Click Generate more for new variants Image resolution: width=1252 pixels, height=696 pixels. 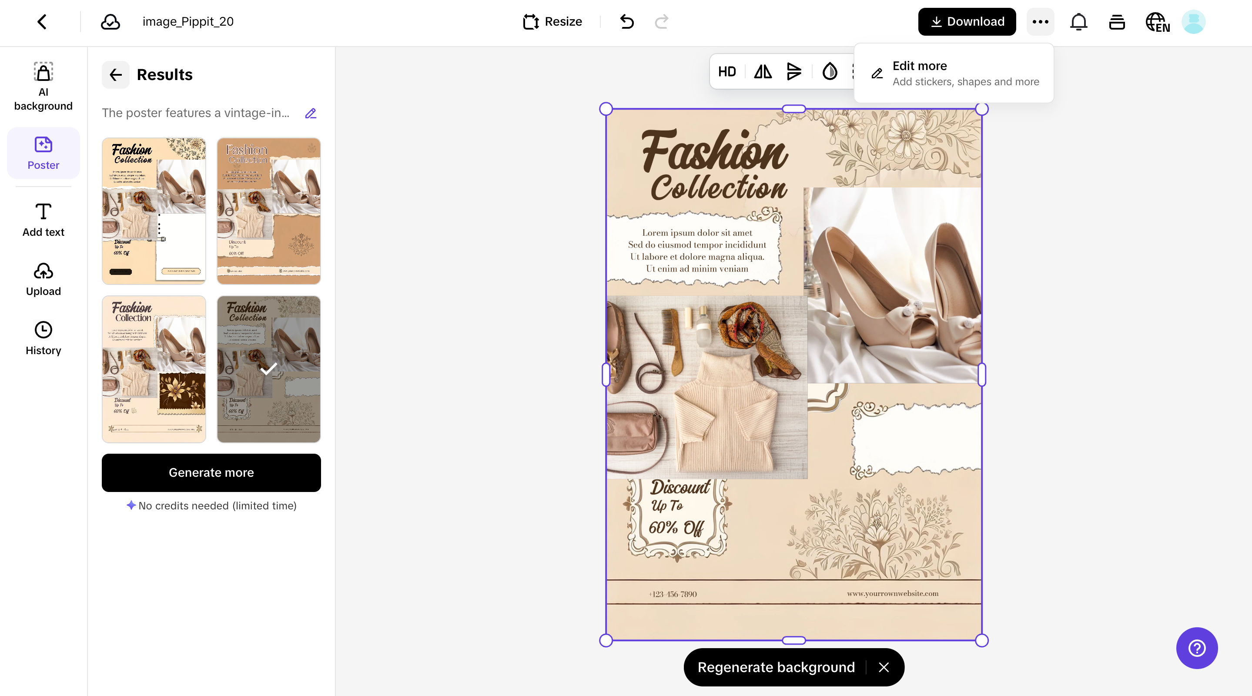211,472
